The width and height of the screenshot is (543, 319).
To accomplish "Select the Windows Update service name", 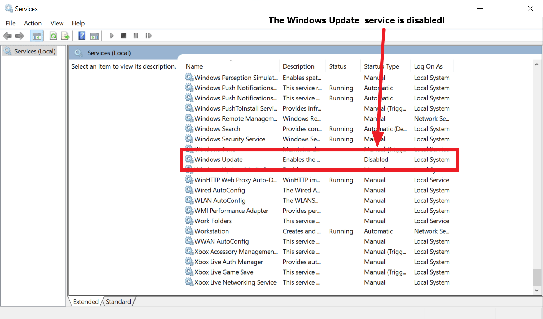I will coord(218,160).
